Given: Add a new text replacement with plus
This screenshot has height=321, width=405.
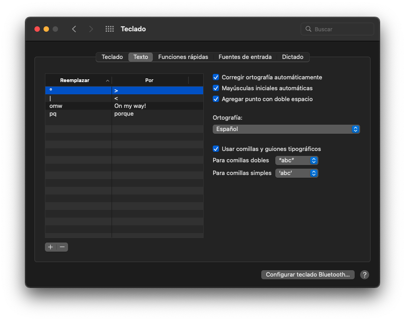Looking at the screenshot, I should coord(50,247).
